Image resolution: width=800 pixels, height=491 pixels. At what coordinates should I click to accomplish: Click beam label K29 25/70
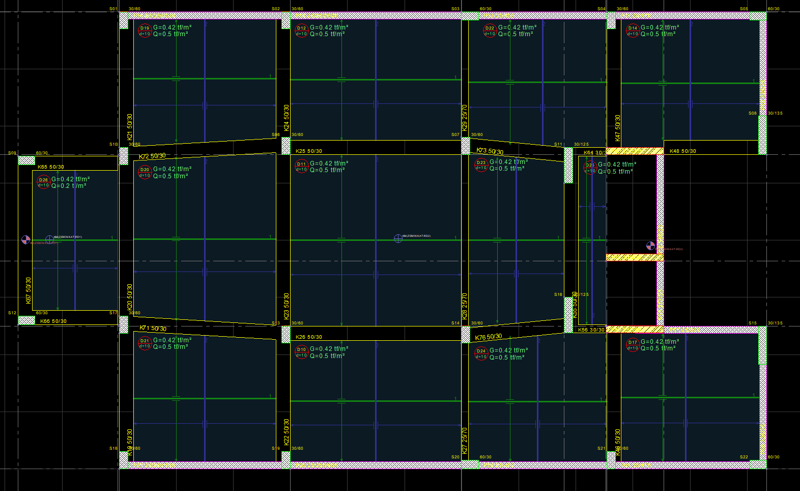465,118
